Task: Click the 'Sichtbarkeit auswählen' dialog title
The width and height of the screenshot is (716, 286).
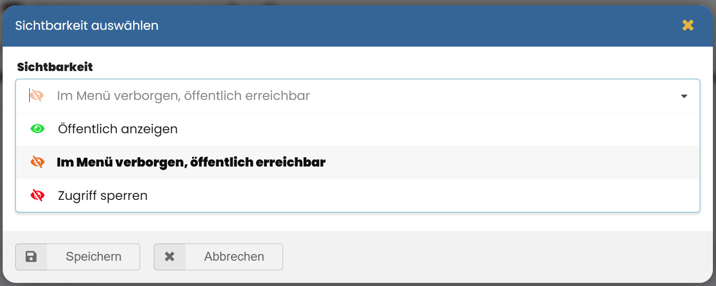Action: (x=87, y=25)
